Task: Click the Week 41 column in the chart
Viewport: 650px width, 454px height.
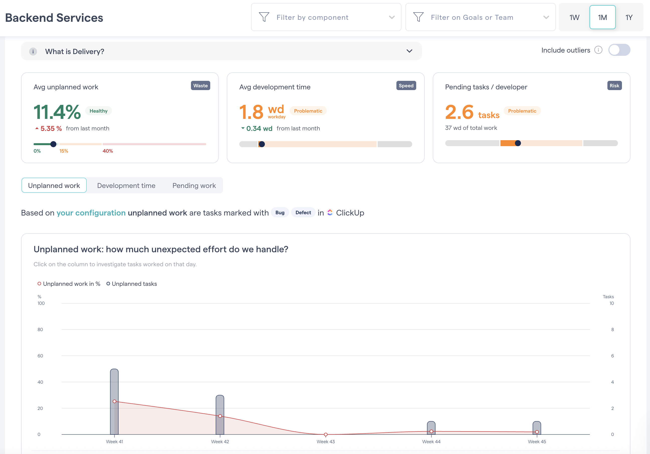Action: [x=114, y=401]
